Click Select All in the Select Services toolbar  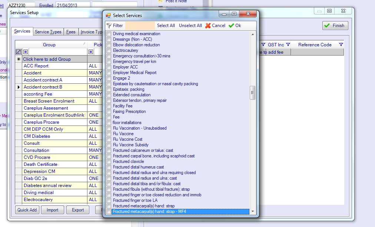coord(166,26)
